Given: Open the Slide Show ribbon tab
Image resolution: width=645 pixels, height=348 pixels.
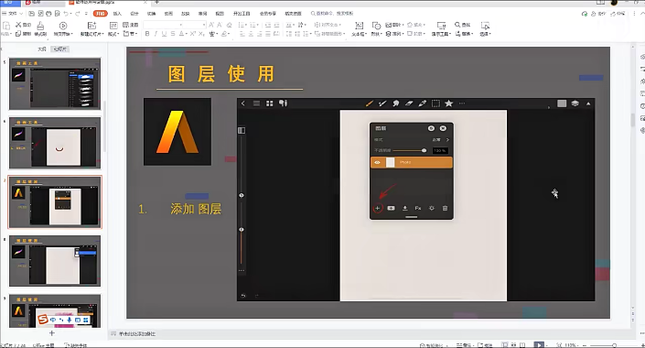Looking at the screenshot, I should tap(186, 14).
